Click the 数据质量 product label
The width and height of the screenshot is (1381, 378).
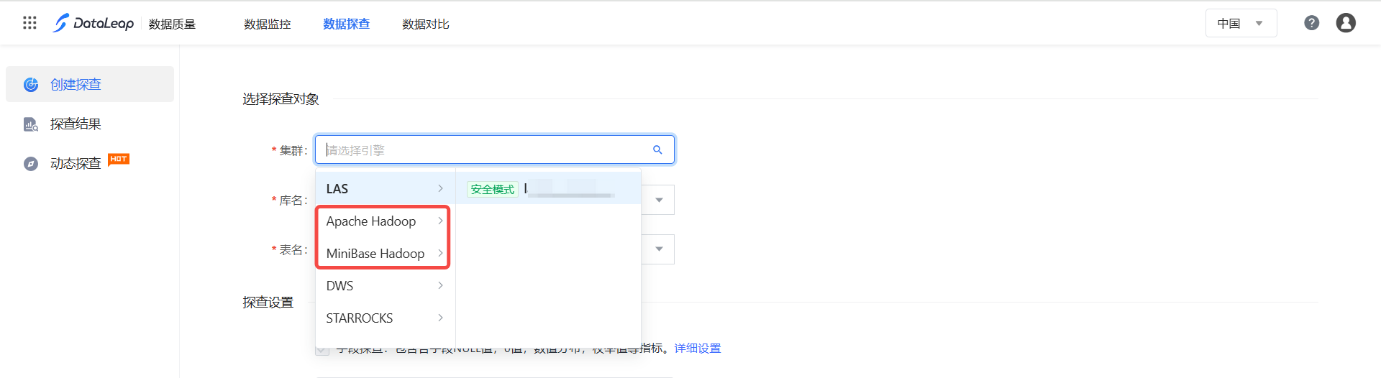click(x=172, y=24)
